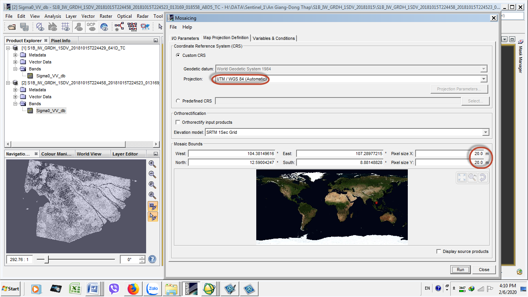Screen dimensions: 528x297
Task: Toggle the No-data overlay eye icon
Action: pos(40,27)
